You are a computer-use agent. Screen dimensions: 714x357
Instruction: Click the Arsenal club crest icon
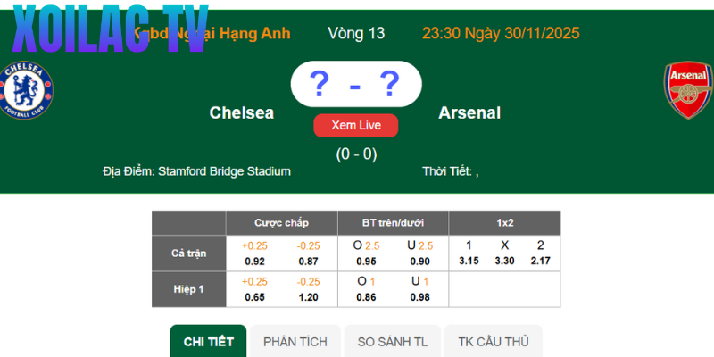[687, 90]
